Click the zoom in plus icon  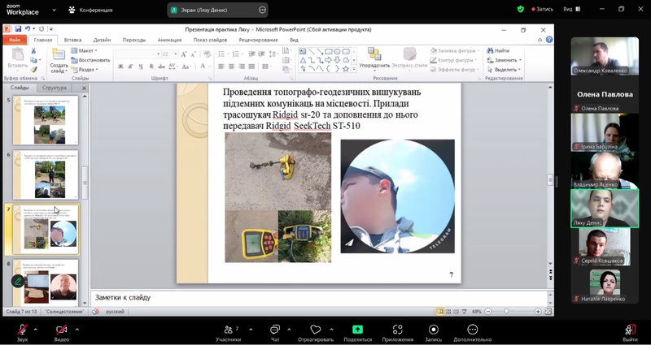coord(538,312)
